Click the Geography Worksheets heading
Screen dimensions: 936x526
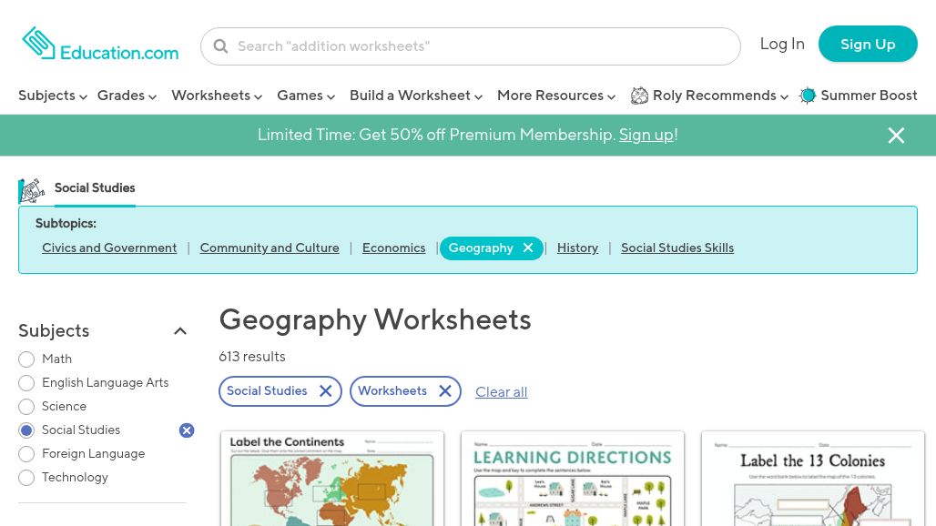tap(375, 320)
